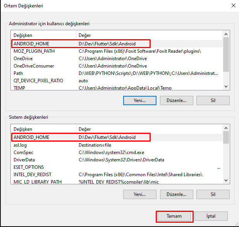Select ANDROID_HOME in the user variables list

(x=32, y=44)
